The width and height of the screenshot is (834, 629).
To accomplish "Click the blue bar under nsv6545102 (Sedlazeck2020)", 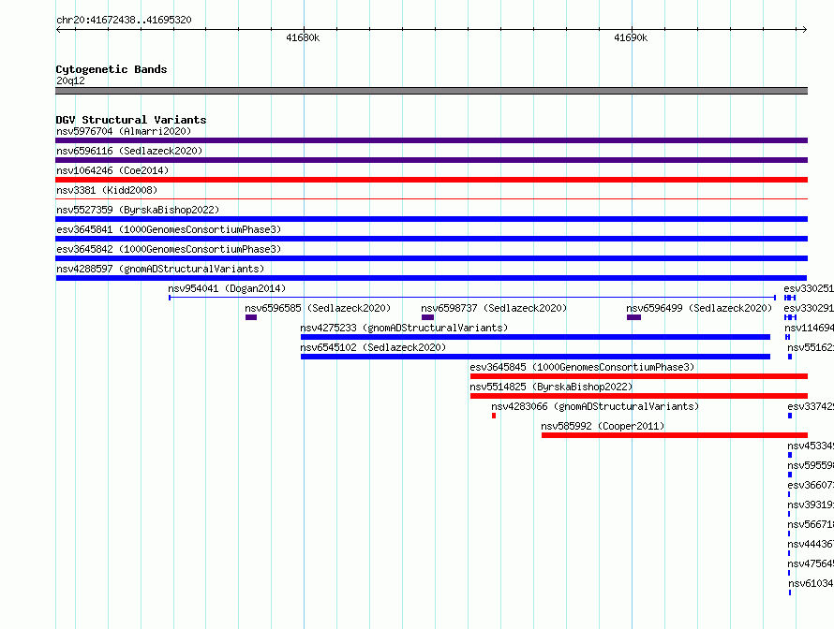I will (x=535, y=357).
